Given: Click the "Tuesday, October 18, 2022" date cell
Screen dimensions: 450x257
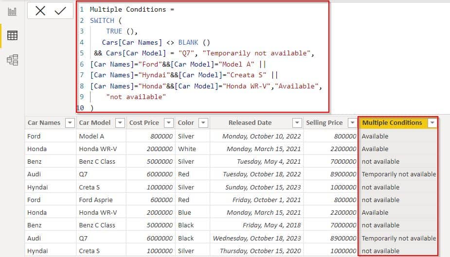Looking at the screenshot, I should (x=262, y=174).
